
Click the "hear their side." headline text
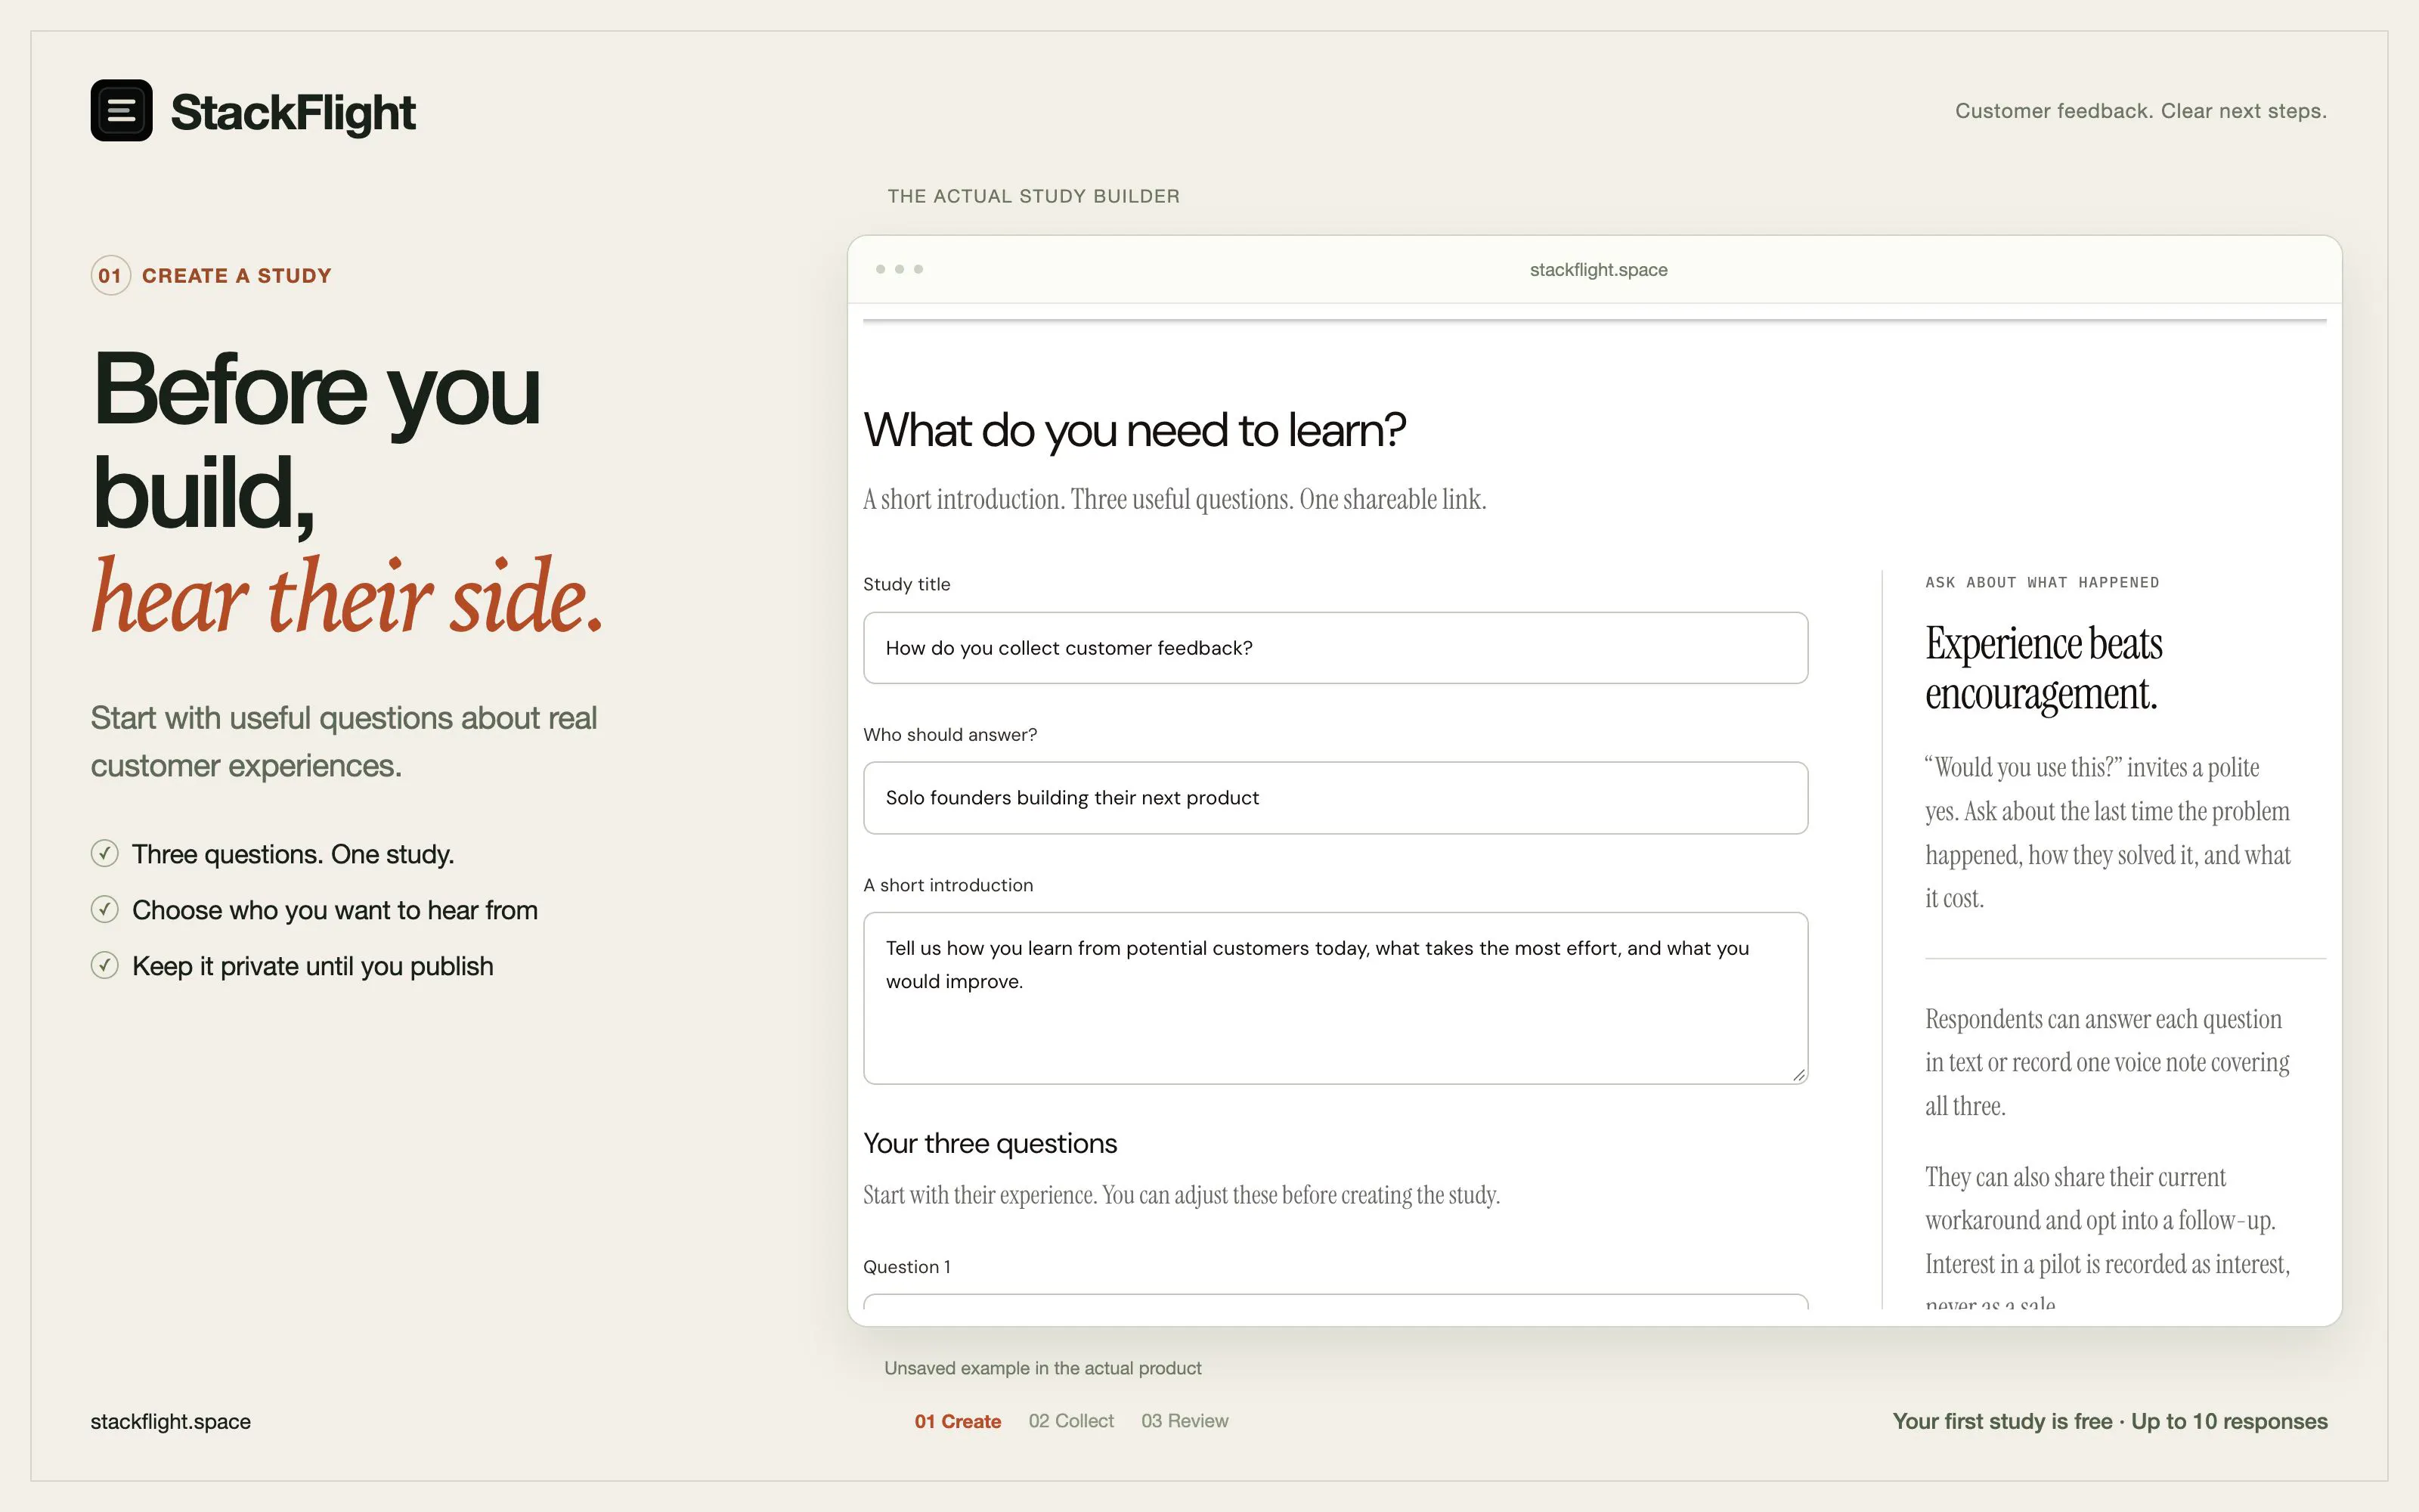click(348, 597)
